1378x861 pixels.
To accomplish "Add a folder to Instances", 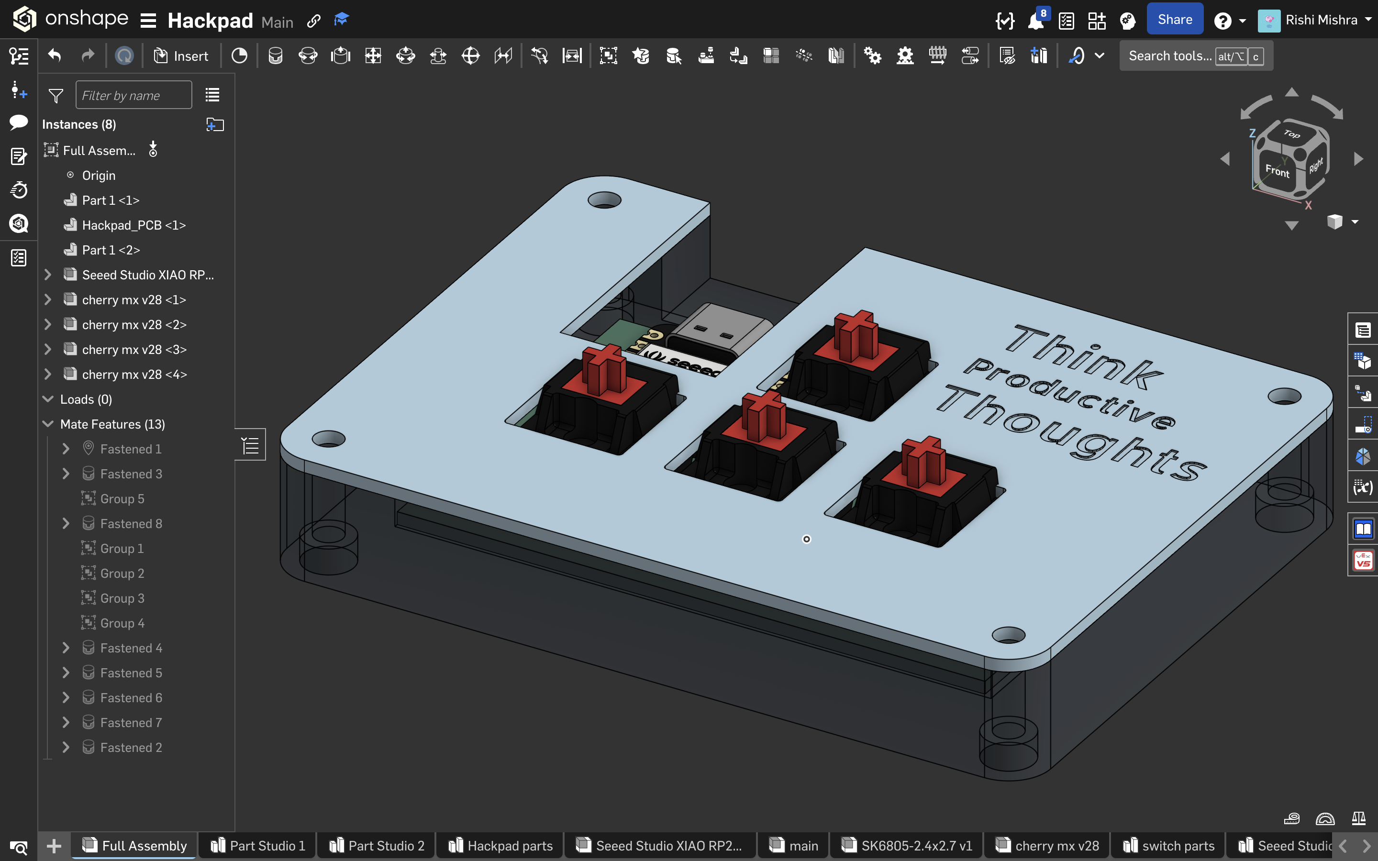I will pos(215,124).
